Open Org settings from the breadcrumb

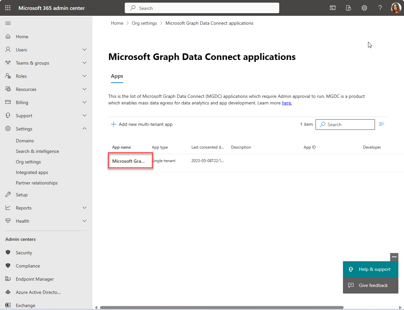tap(144, 23)
